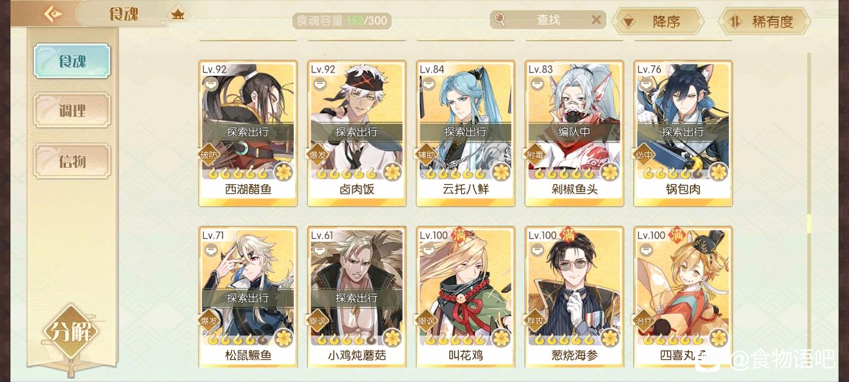
Task: Click the magnifier search icon
Action: click(x=500, y=20)
